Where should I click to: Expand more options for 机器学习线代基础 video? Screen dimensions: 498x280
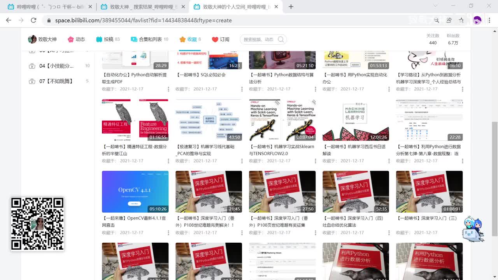[x=242, y=161]
